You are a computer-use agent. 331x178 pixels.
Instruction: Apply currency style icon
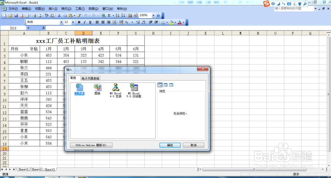(121, 22)
